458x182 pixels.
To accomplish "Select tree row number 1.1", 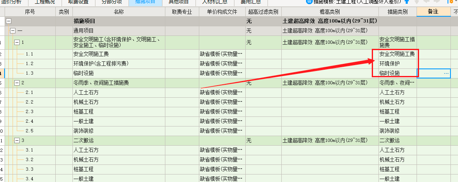I will click(x=29, y=54).
